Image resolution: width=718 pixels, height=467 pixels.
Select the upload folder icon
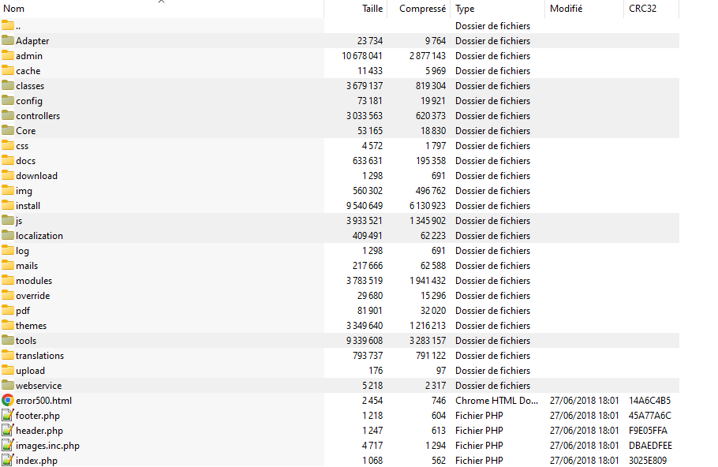[8, 371]
